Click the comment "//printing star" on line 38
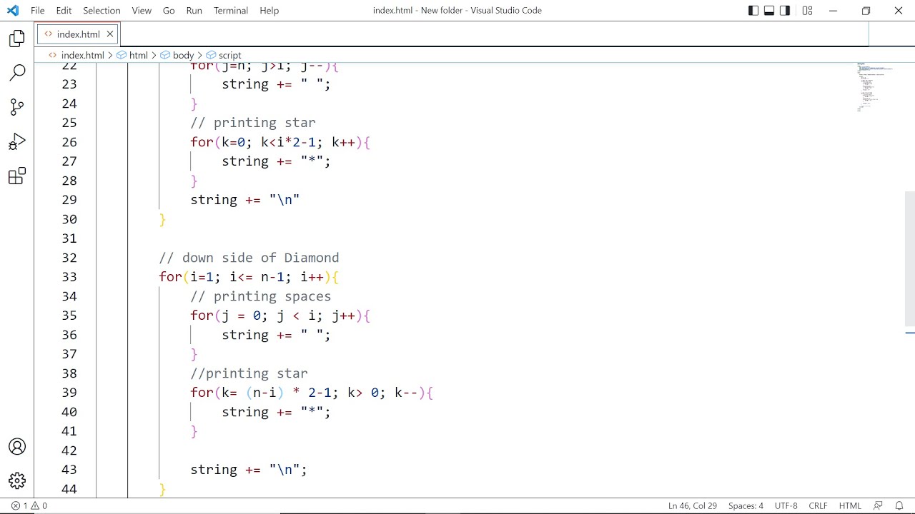Image resolution: width=915 pixels, height=514 pixels. point(249,373)
